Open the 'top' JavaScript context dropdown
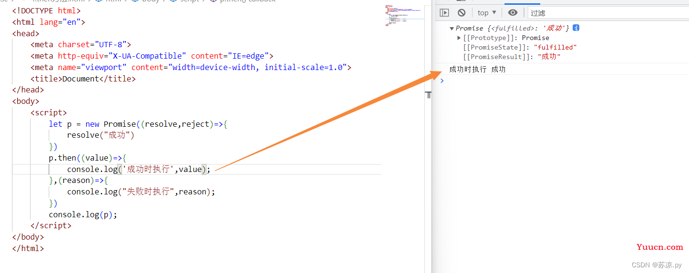Image resolution: width=689 pixels, height=273 pixels. point(487,13)
